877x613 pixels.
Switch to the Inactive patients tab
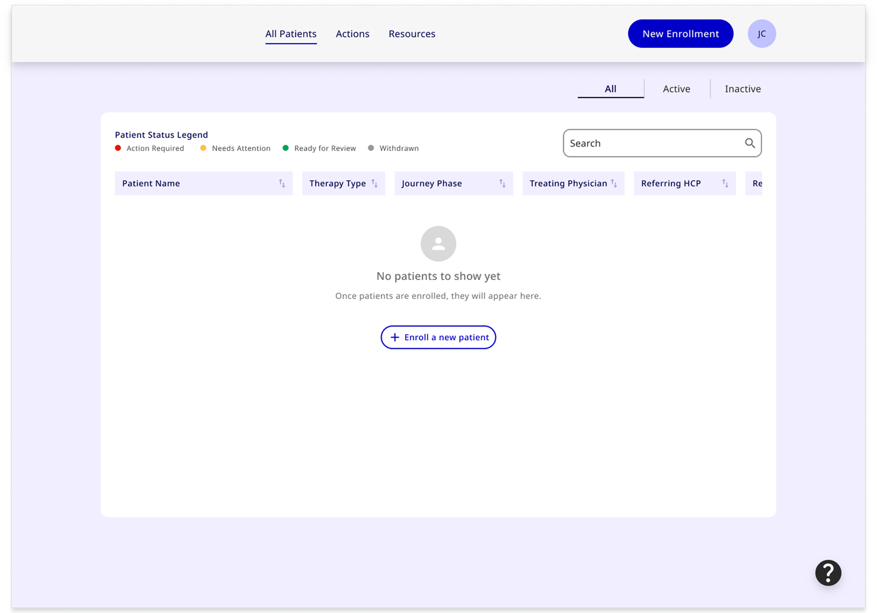click(x=742, y=89)
